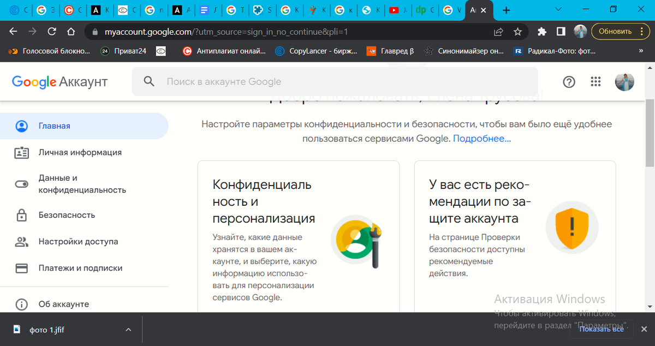The height and width of the screenshot is (346, 655).
Task: Expand options for фото 1.jfif download
Action: click(x=128, y=330)
